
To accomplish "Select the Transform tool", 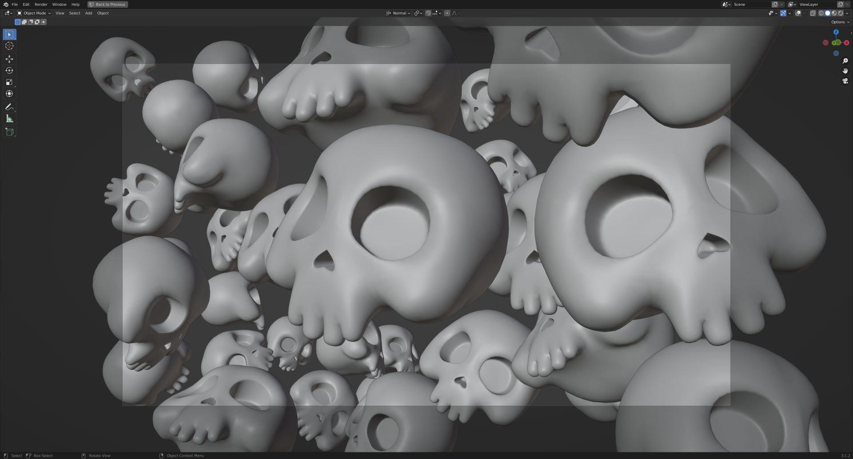I will (9, 93).
